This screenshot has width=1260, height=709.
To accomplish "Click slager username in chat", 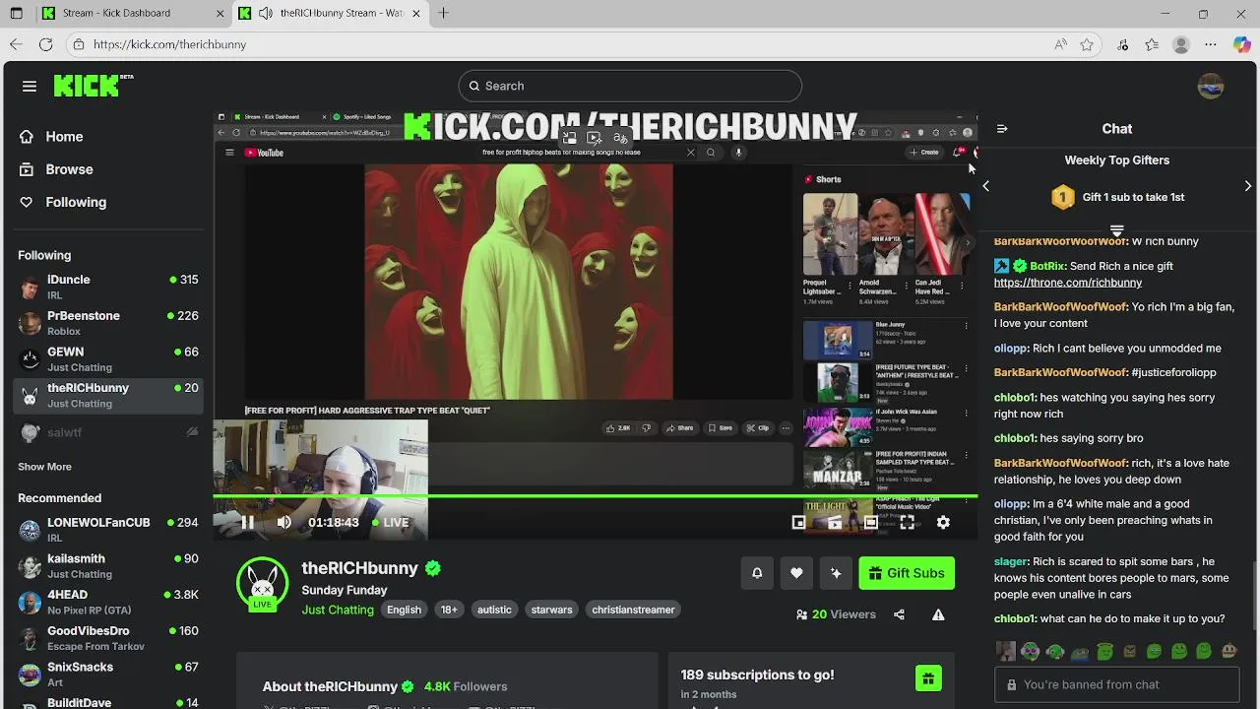I will click(1011, 561).
